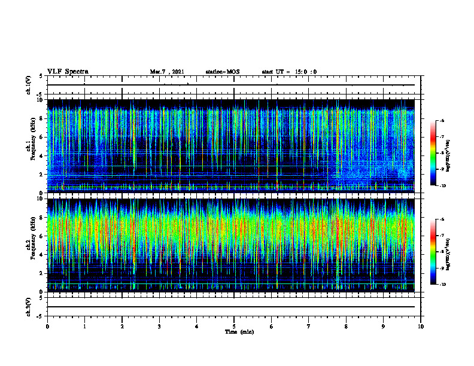This screenshot has width=474, height=366.
Task: Click the "-5" tick on ch.3(V) axis
Action: click(x=41, y=316)
